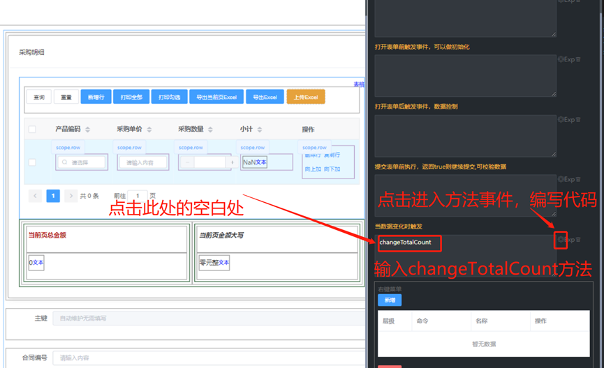
Task: Select page 1 in pagination
Action: click(53, 196)
